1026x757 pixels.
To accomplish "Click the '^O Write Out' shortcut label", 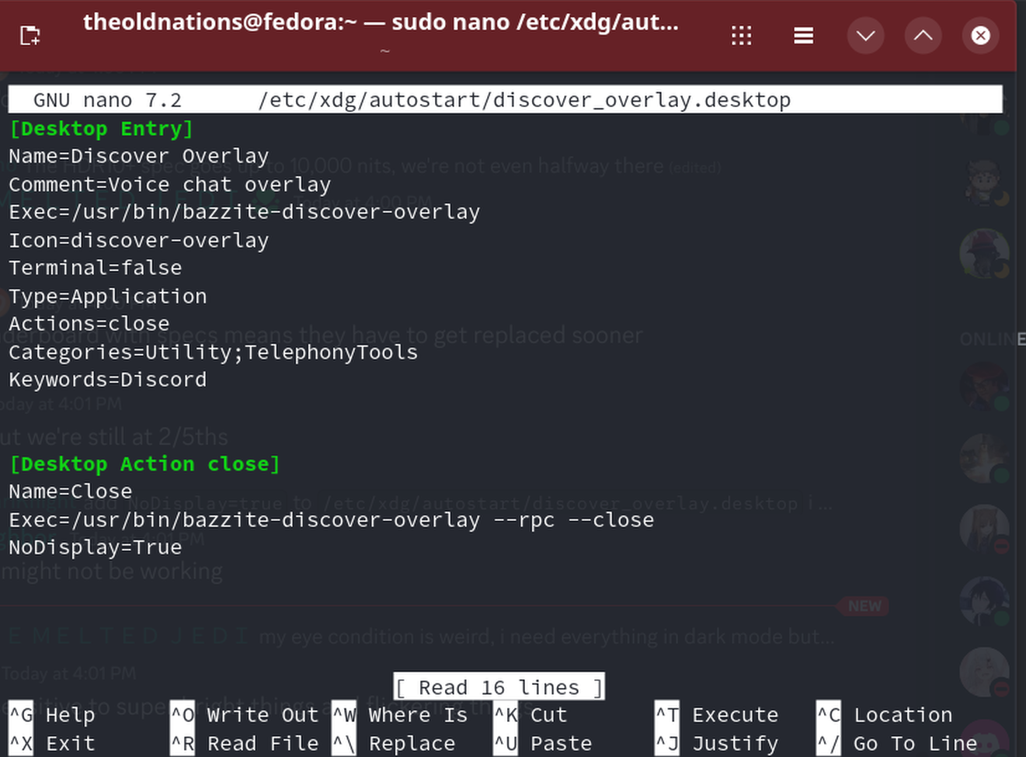I will 245,715.
